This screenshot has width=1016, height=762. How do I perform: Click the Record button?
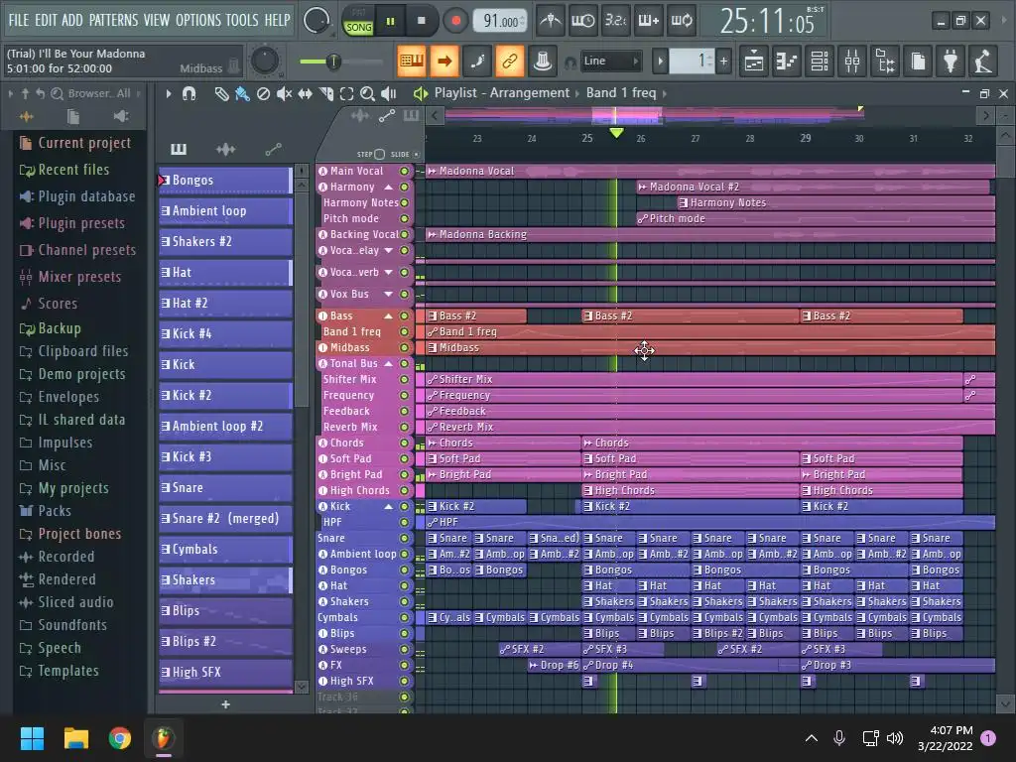click(455, 22)
